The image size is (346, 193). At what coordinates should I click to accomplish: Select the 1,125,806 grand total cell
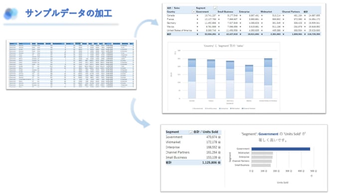click(x=211, y=163)
